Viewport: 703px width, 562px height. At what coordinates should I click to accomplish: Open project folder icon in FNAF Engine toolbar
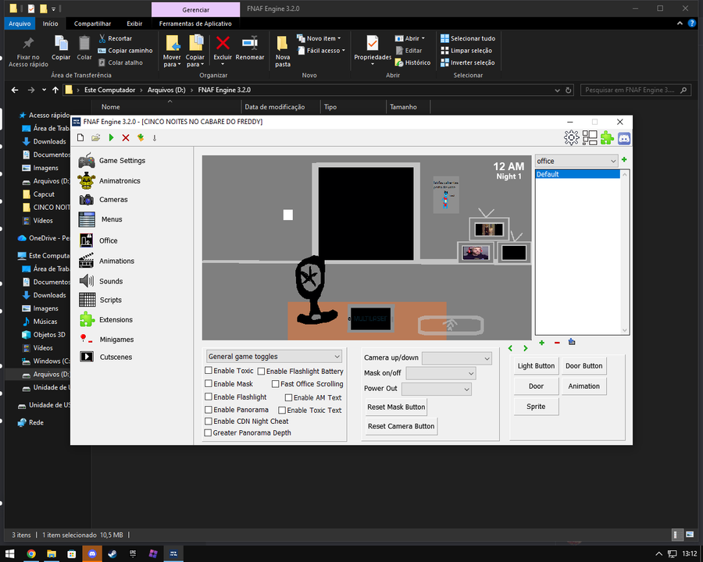click(x=95, y=137)
